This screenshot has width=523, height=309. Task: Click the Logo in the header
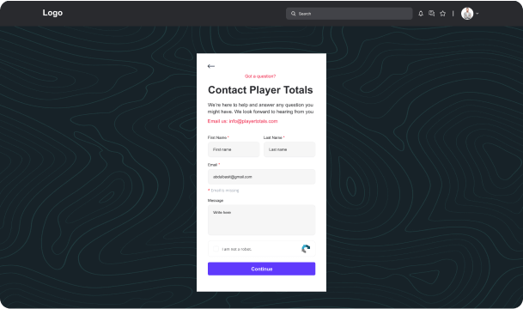[x=52, y=13]
